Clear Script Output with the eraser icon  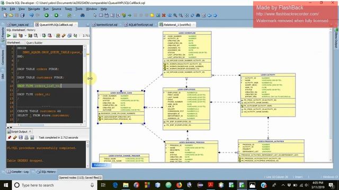click(x=15, y=137)
